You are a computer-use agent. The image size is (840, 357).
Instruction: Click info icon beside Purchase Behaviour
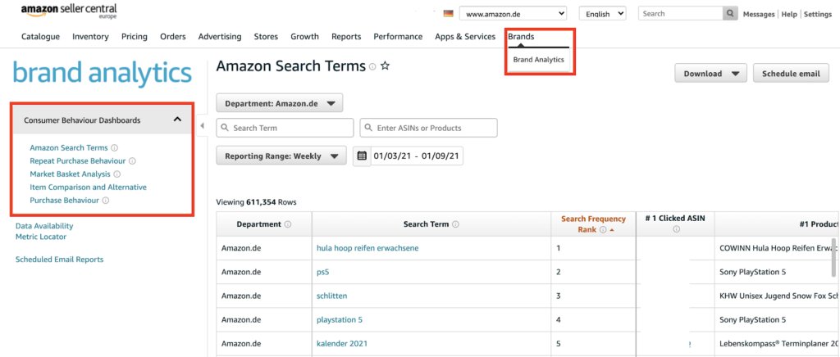[x=106, y=201]
